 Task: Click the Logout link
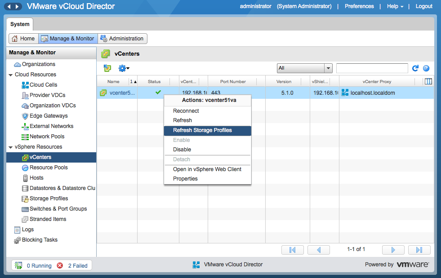[x=424, y=6]
